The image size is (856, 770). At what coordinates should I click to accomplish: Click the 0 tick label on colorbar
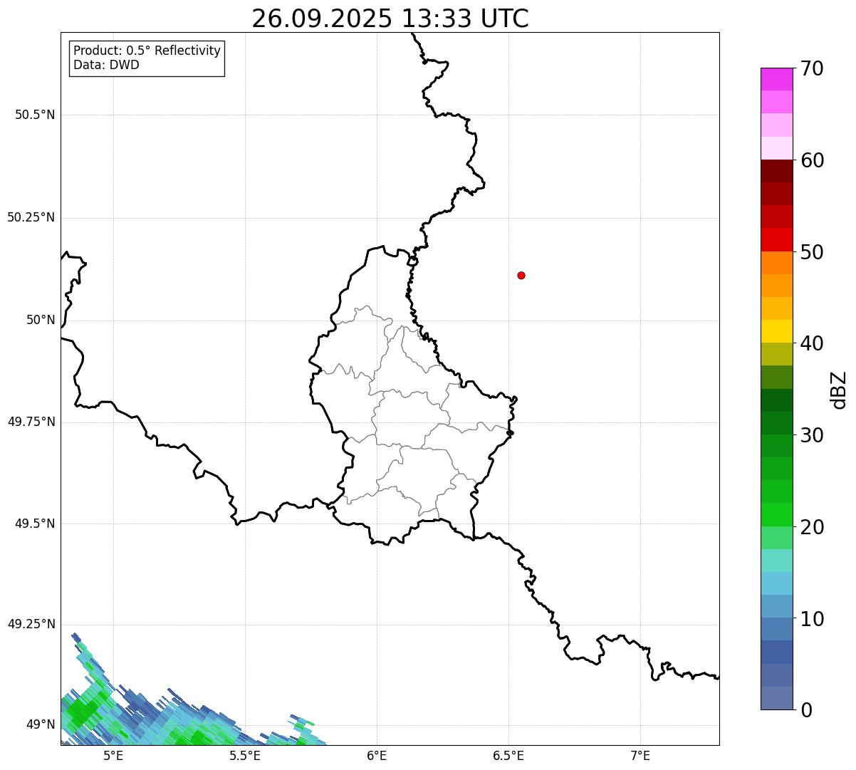pyautogui.click(x=806, y=710)
